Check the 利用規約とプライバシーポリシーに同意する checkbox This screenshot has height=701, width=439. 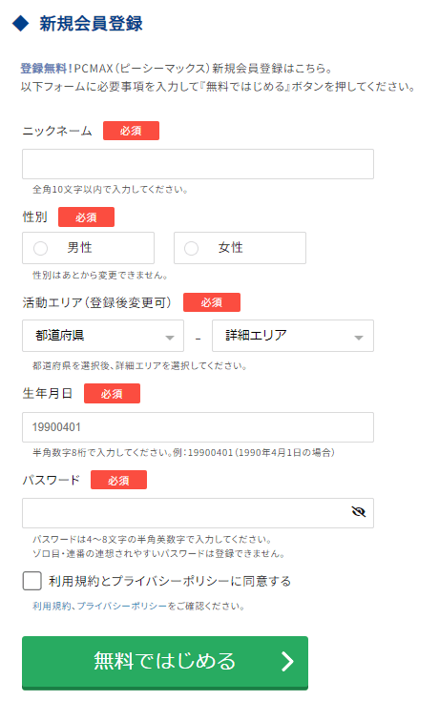pos(32,581)
